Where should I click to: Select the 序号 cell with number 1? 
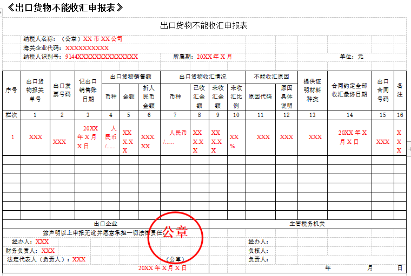(11, 137)
